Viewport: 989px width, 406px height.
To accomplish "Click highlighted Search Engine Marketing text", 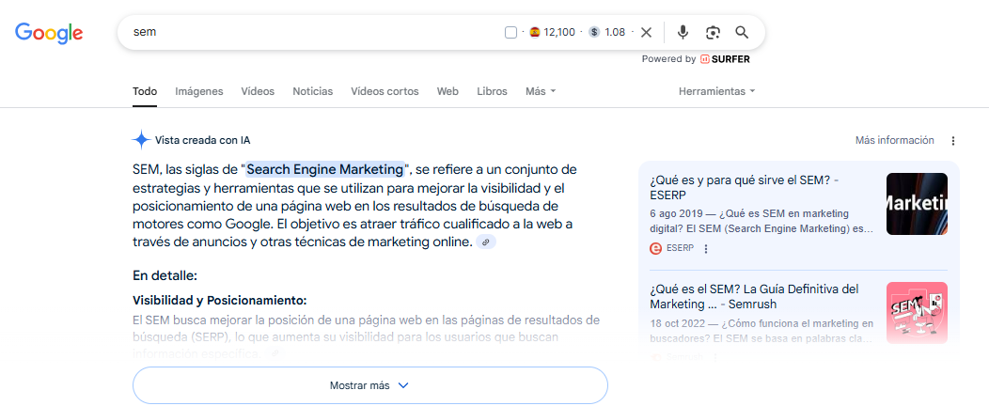I will (325, 169).
